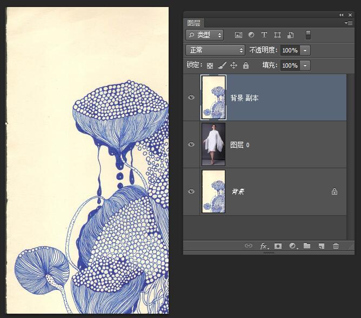Add a layer mask
Viewport: 361px width, 318px height.
pyautogui.click(x=278, y=246)
